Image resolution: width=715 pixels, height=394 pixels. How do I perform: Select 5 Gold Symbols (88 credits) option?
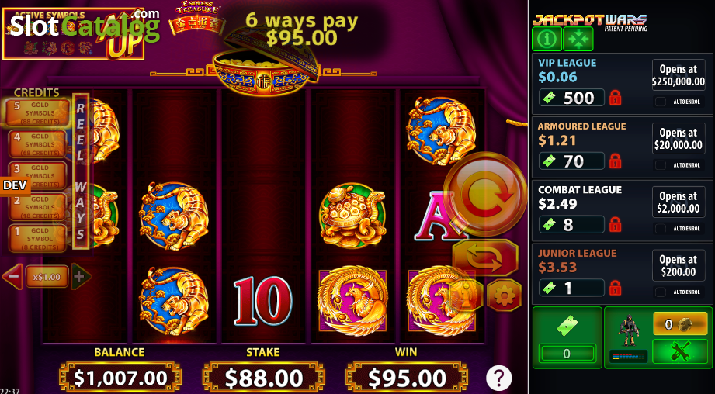coord(37,113)
